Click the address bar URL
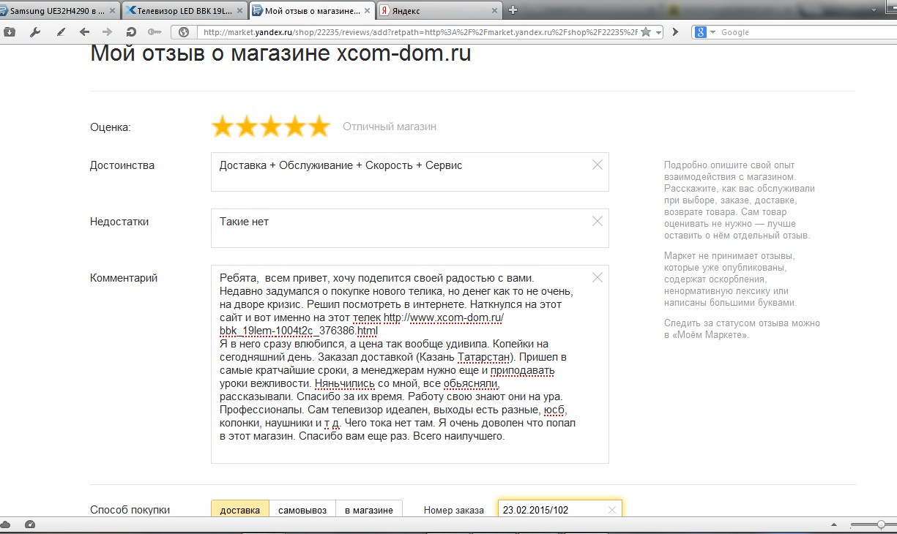This screenshot has height=534, width=897. point(420,32)
